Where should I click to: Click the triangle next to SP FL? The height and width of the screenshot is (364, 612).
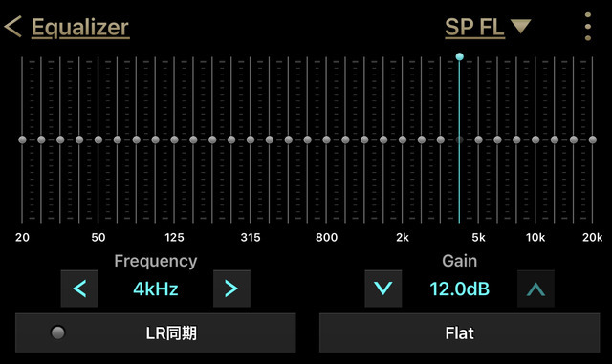click(520, 27)
